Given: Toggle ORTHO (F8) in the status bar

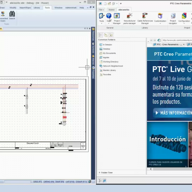Looking at the screenshot, I should pos(49,182).
